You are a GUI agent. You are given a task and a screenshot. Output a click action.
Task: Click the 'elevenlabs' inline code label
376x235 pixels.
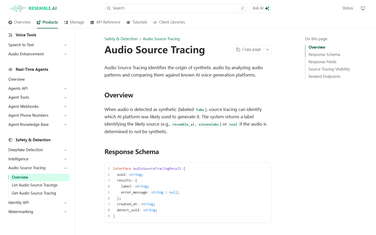(x=209, y=124)
